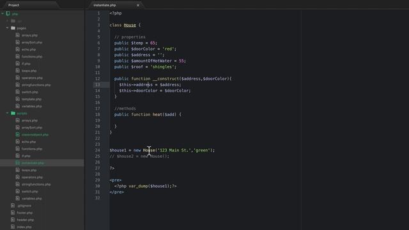Screen dimensions: 409x230
Task: Click stringfunctions.php file icon under scripts
Action: point(17,184)
